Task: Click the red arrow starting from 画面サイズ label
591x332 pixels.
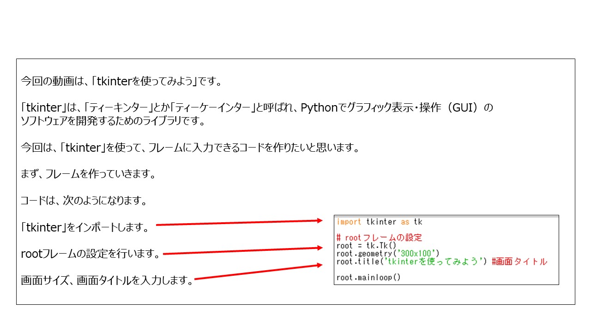Action: (258, 272)
